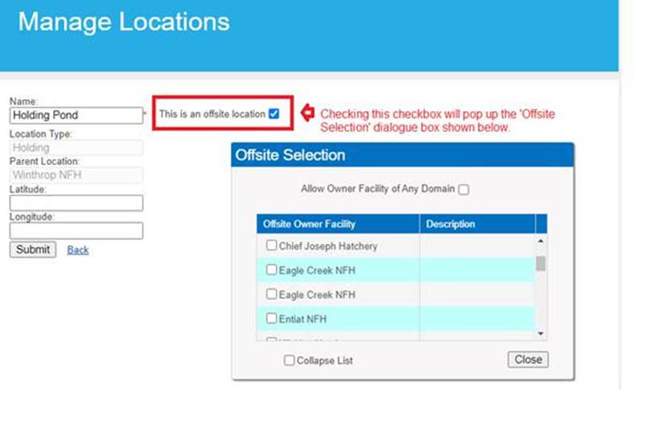Focus the Longitude input field
This screenshot has height=426, width=660.
pyautogui.click(x=76, y=231)
